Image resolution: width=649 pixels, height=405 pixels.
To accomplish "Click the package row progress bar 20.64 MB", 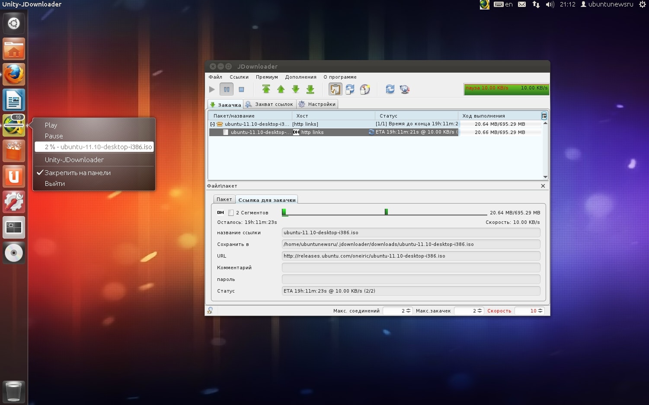I will pyautogui.click(x=500, y=124).
